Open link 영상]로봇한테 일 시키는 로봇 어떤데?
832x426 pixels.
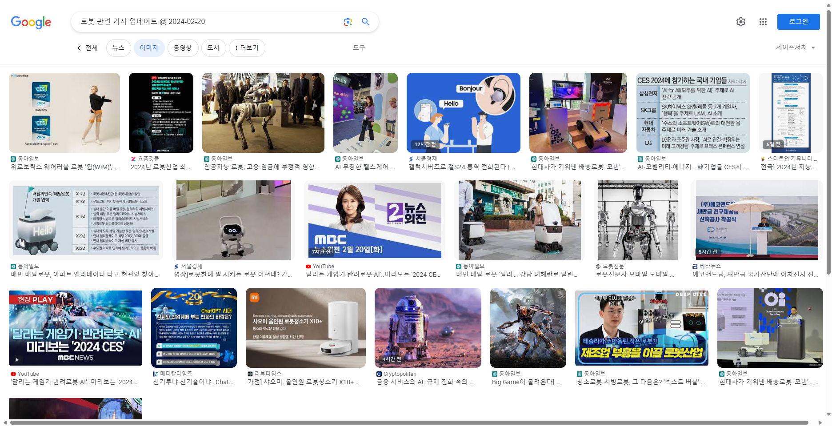coord(233,275)
